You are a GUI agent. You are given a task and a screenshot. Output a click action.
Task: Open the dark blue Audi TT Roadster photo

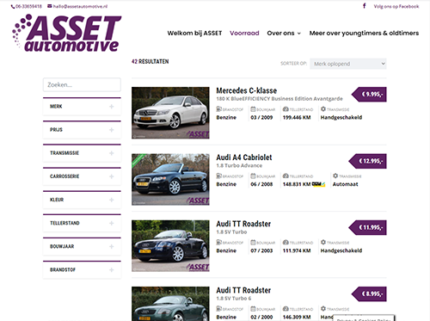(170, 246)
